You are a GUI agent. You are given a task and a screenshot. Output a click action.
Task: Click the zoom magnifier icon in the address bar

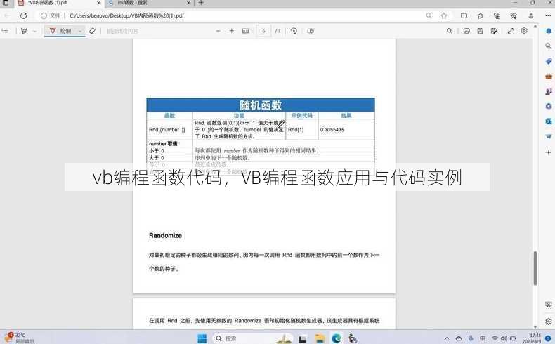tap(429, 15)
